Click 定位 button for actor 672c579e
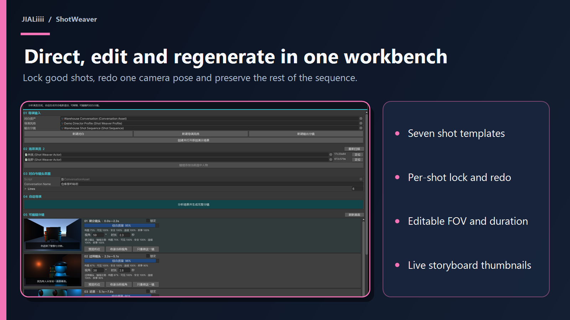This screenshot has height=320, width=570. (x=358, y=160)
